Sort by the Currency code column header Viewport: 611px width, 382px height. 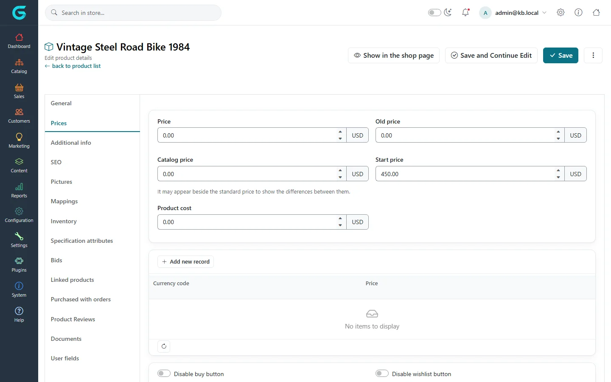pyautogui.click(x=171, y=283)
